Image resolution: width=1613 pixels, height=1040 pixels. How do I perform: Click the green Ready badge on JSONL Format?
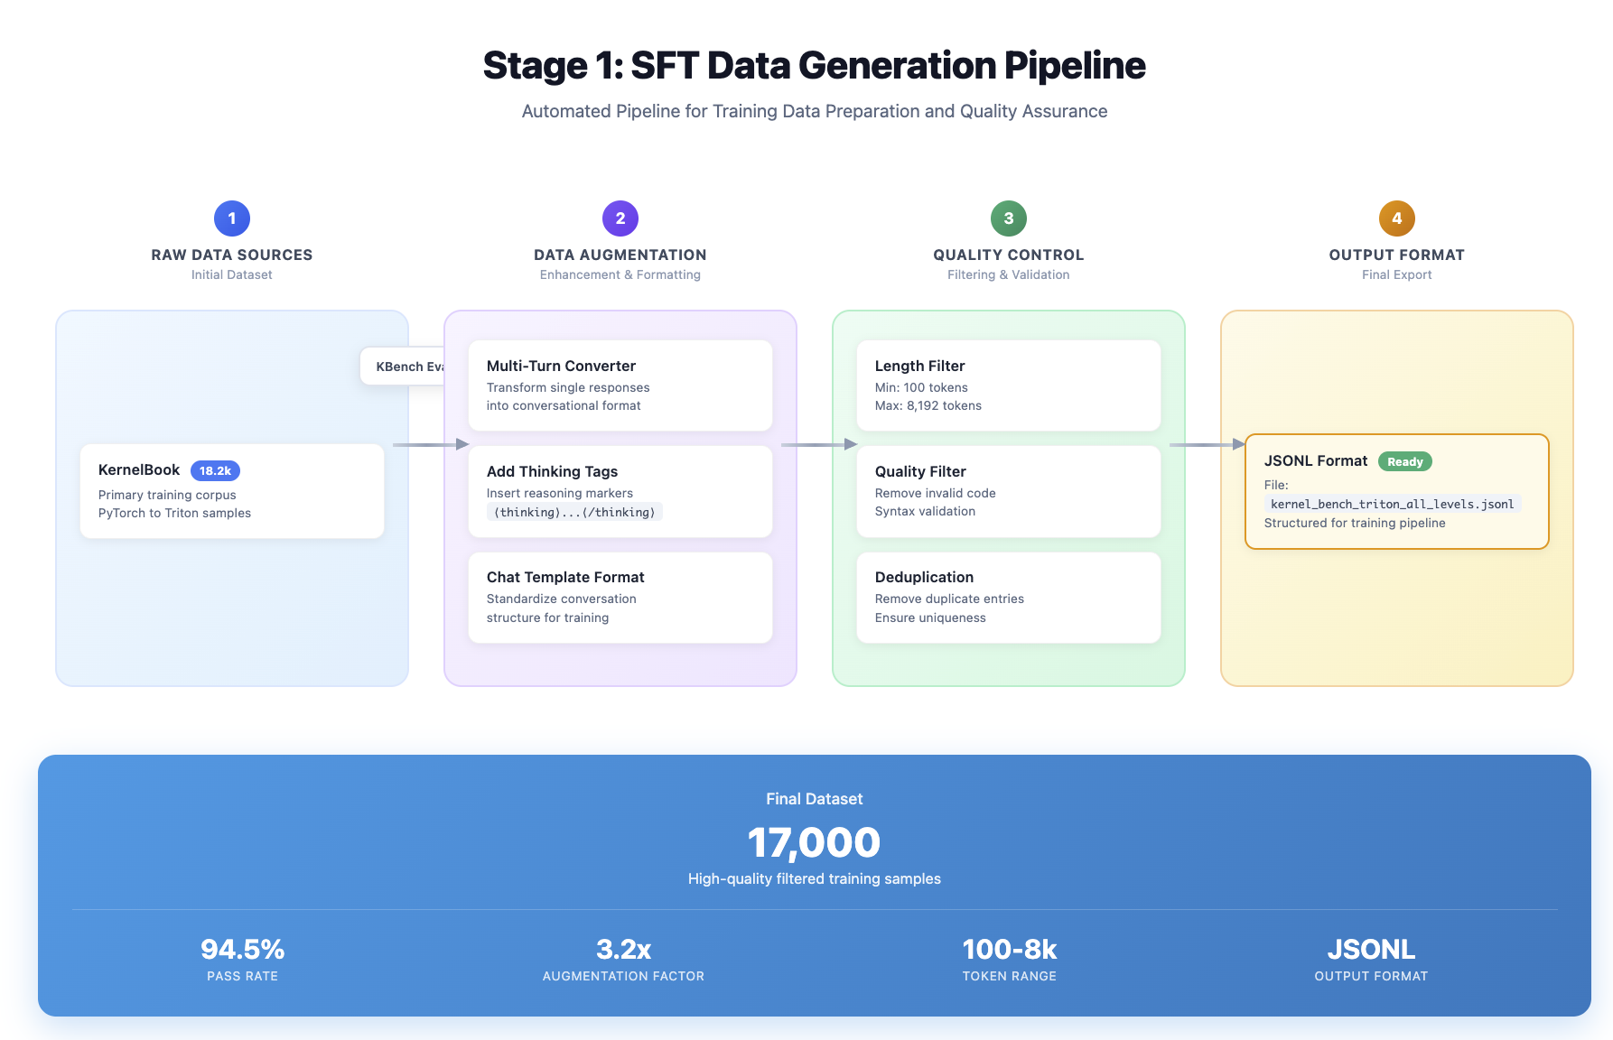pos(1405,461)
